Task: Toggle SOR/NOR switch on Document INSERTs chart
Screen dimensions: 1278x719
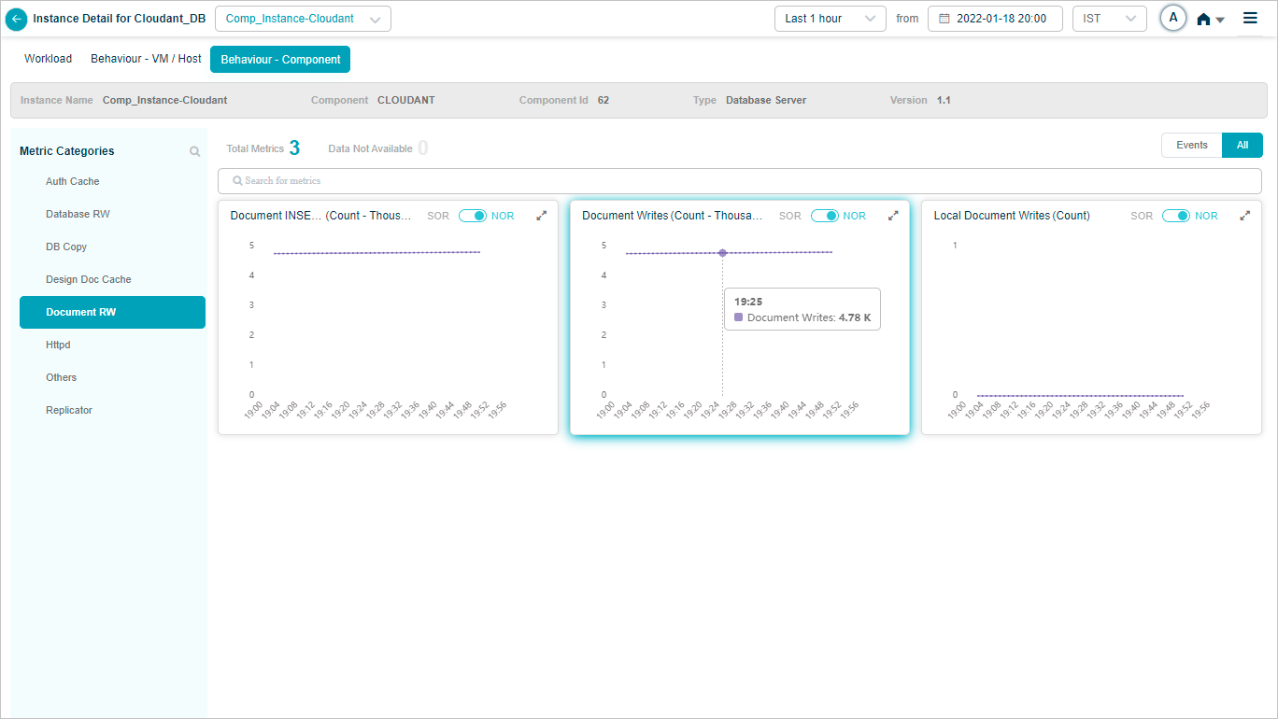Action: click(473, 216)
